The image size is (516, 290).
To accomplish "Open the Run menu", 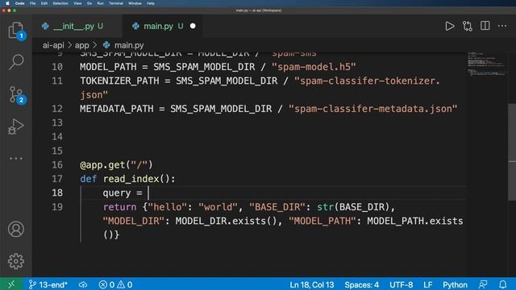I will click(100, 3).
